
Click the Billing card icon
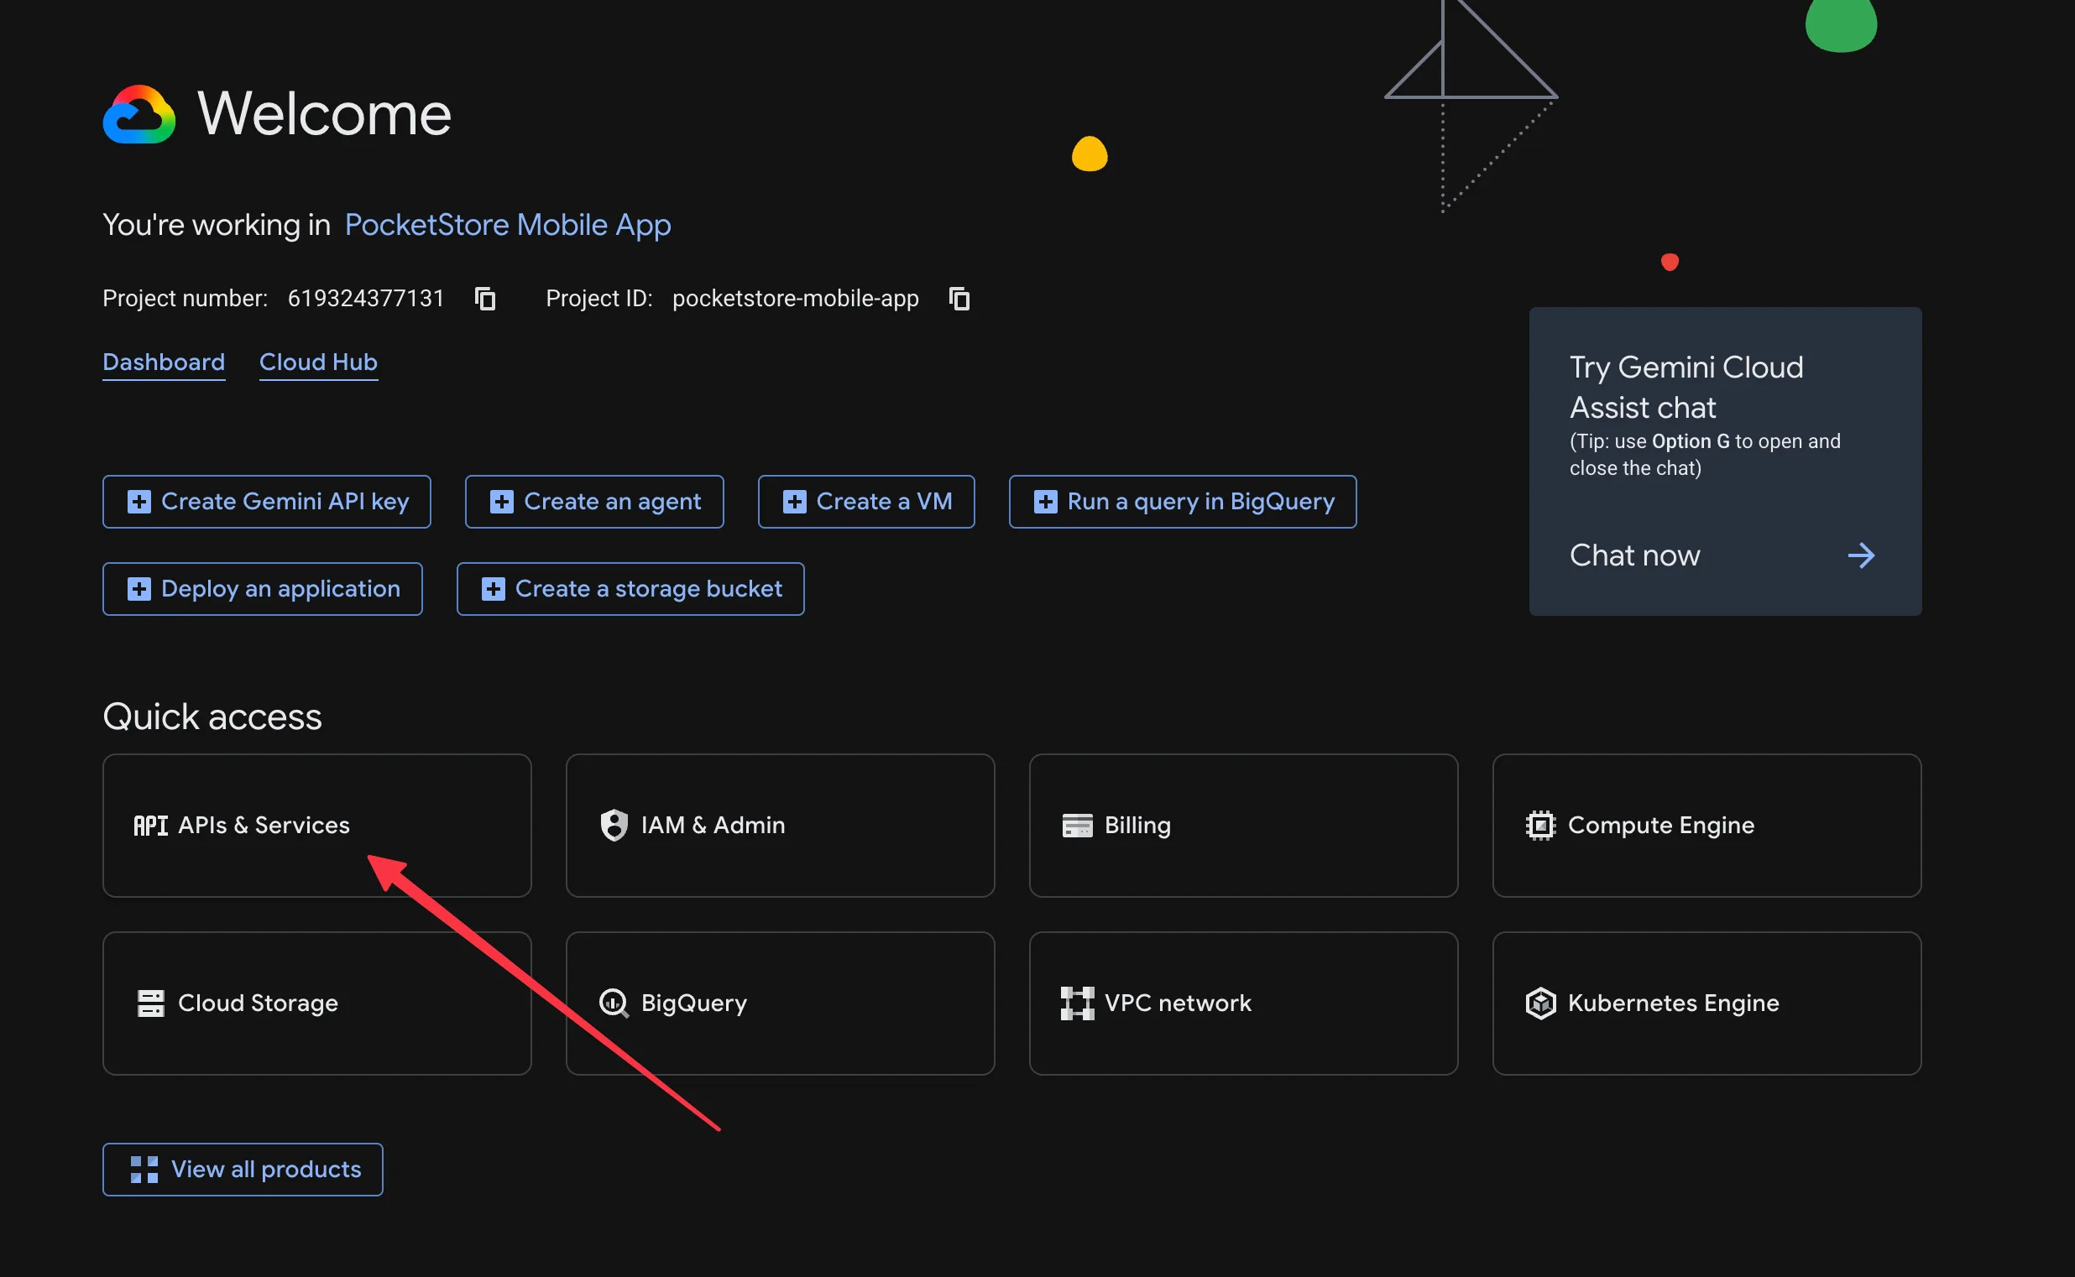tap(1077, 825)
